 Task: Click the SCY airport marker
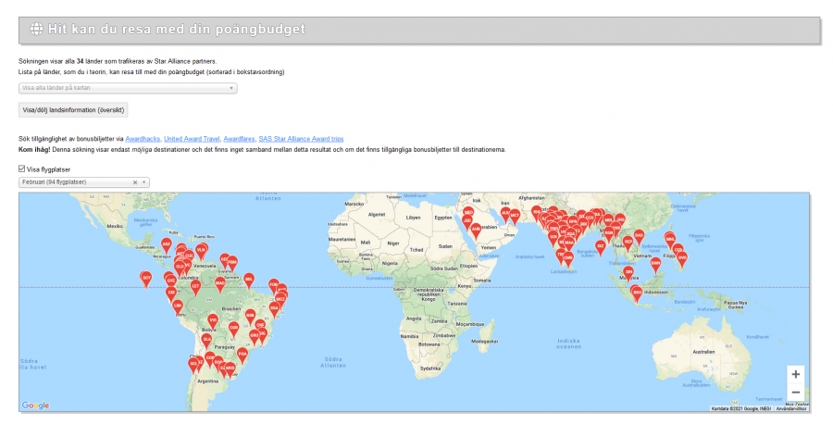(146, 277)
